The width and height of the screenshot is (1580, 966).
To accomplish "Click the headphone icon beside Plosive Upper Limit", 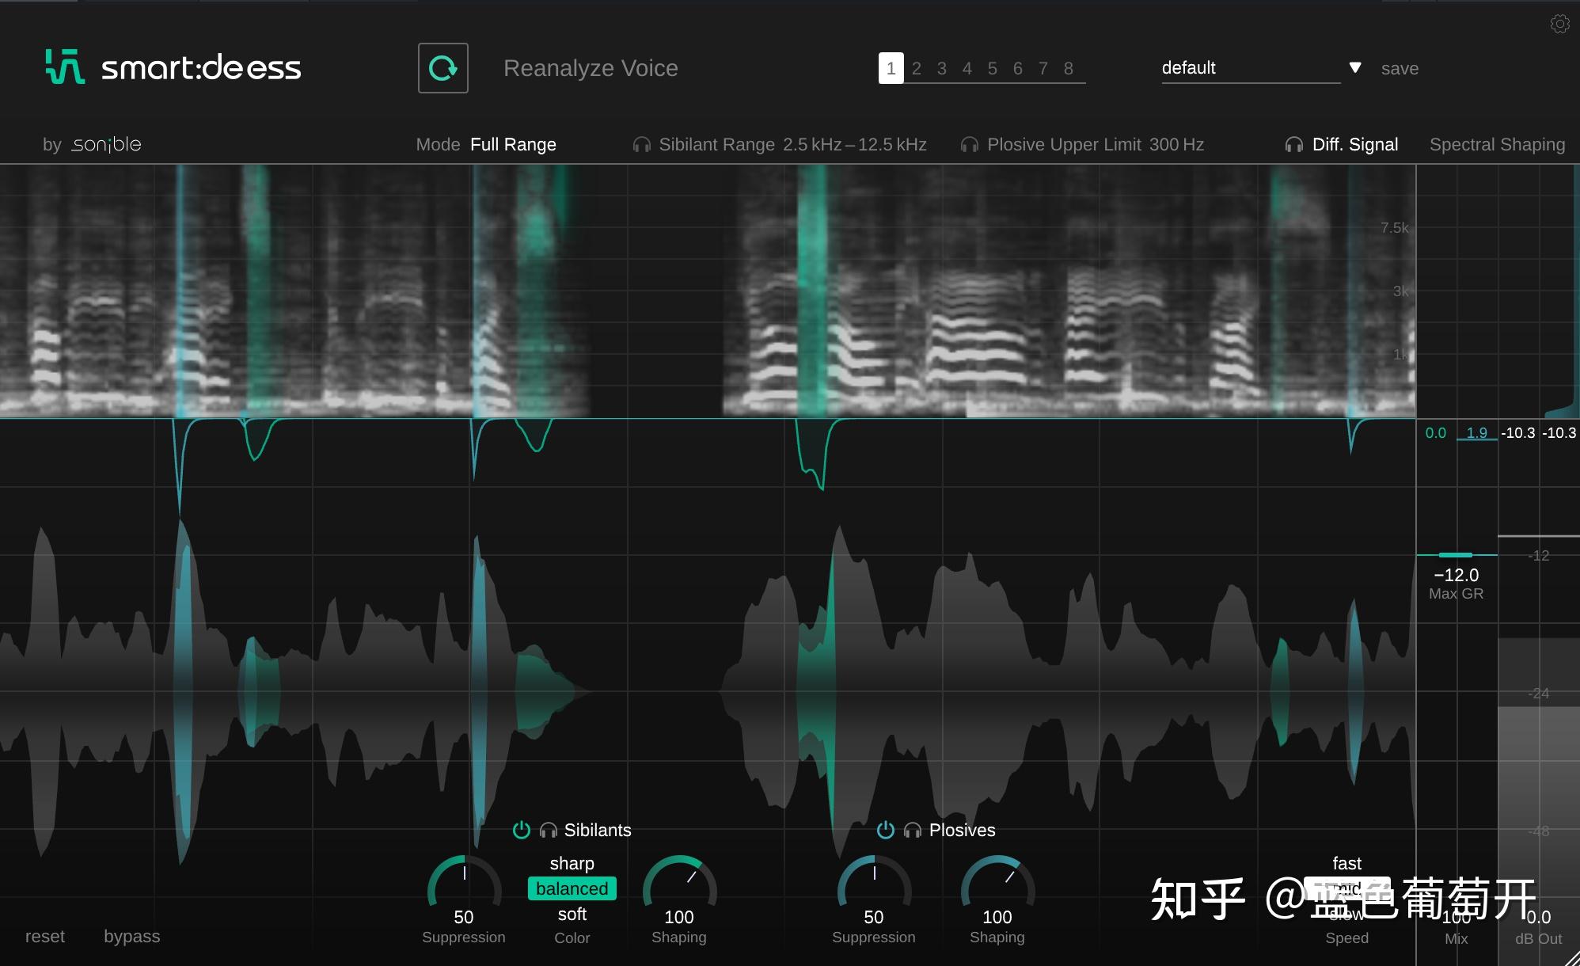I will point(970,144).
